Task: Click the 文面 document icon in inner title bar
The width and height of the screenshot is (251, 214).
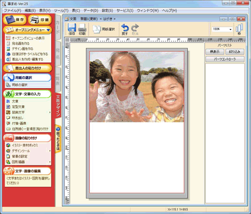Action: tap(67, 19)
